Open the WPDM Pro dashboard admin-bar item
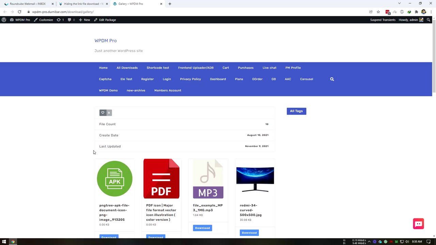436x245 pixels. pos(20,20)
